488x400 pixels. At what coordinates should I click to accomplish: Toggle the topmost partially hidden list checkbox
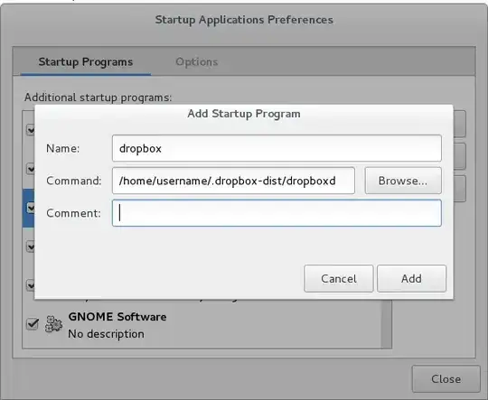click(x=31, y=129)
